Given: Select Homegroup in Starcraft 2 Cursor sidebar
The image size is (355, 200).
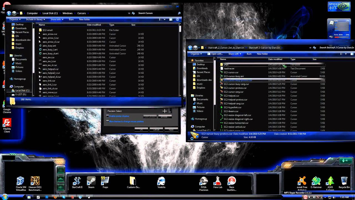Looking at the screenshot, I should [x=201, y=119].
